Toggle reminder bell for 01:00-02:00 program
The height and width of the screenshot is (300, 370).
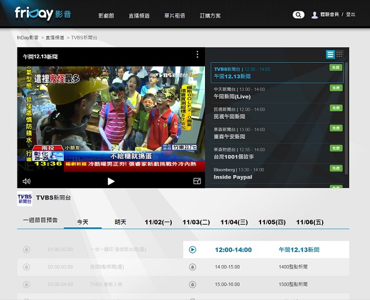[27, 249]
